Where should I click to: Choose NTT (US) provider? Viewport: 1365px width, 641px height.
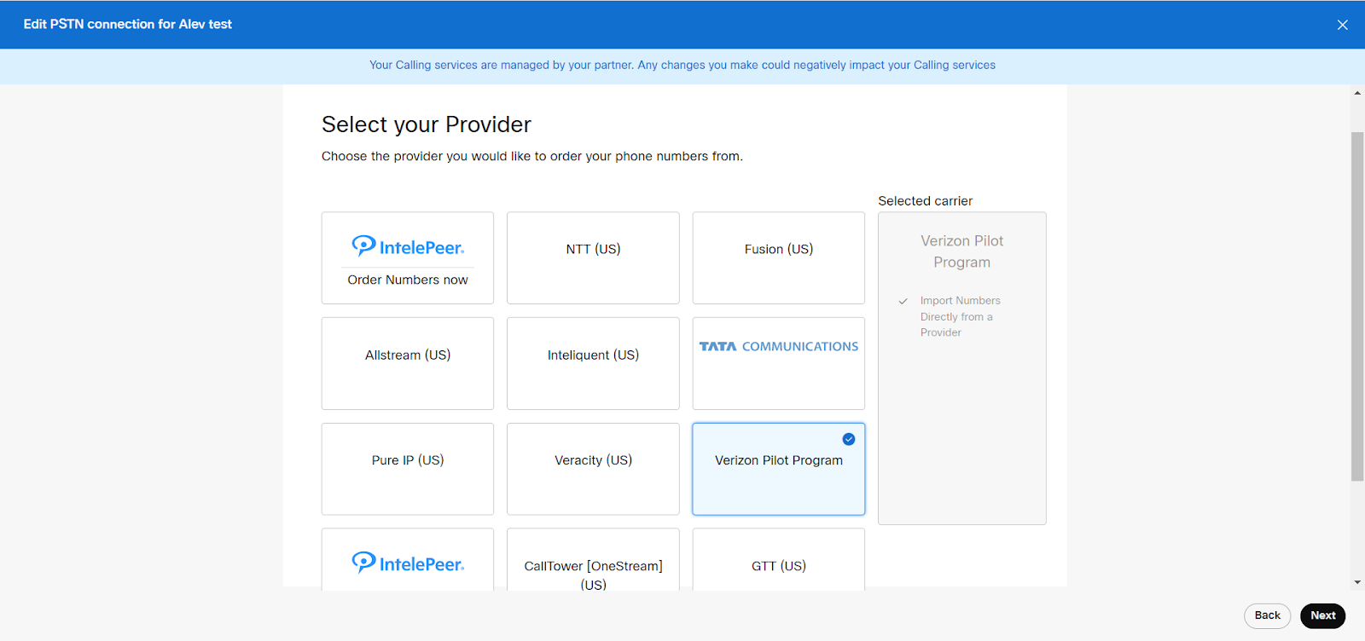pyautogui.click(x=593, y=258)
